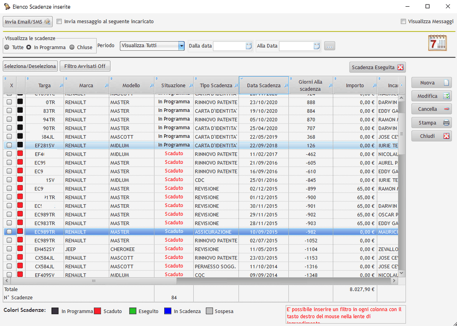
Task: Click the ellipsis button beside Alla Data
Action: coord(329,46)
